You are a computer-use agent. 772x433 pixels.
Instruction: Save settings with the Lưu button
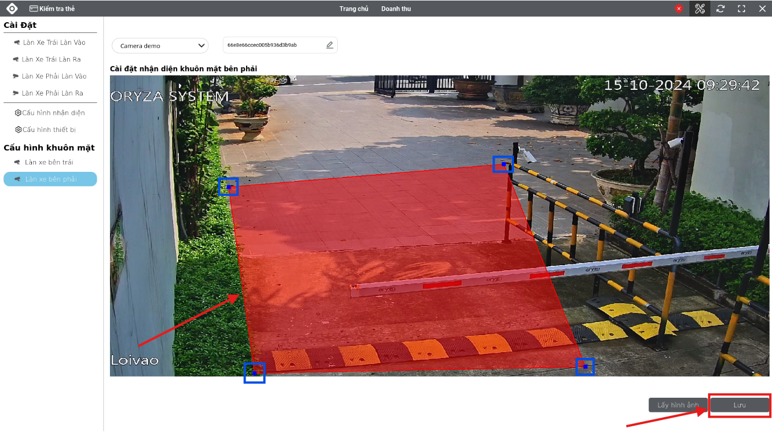[x=740, y=405]
